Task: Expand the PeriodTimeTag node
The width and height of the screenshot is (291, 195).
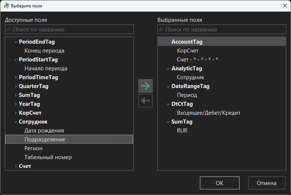Action: pyautogui.click(x=16, y=78)
